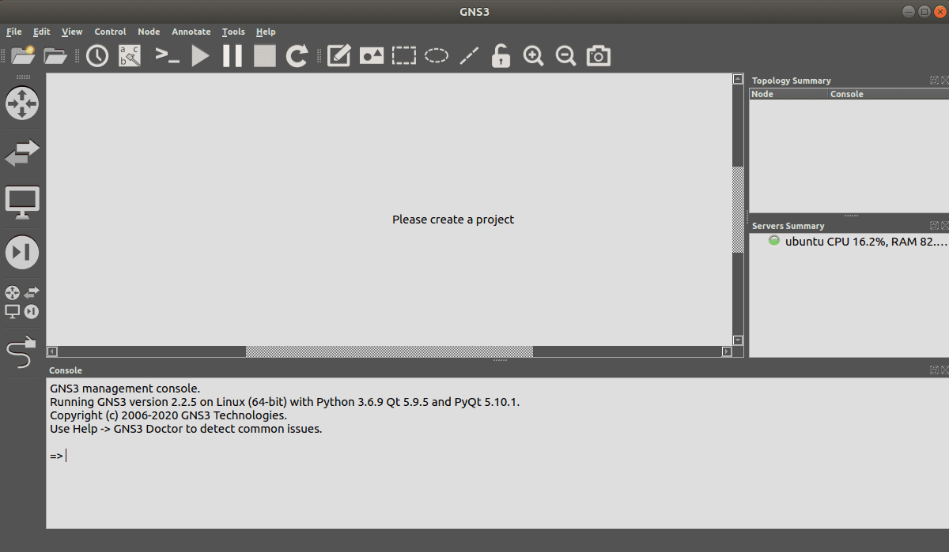Screen dimensions: 949x552
Task: Toggle show interface labels icon
Action: pos(130,55)
